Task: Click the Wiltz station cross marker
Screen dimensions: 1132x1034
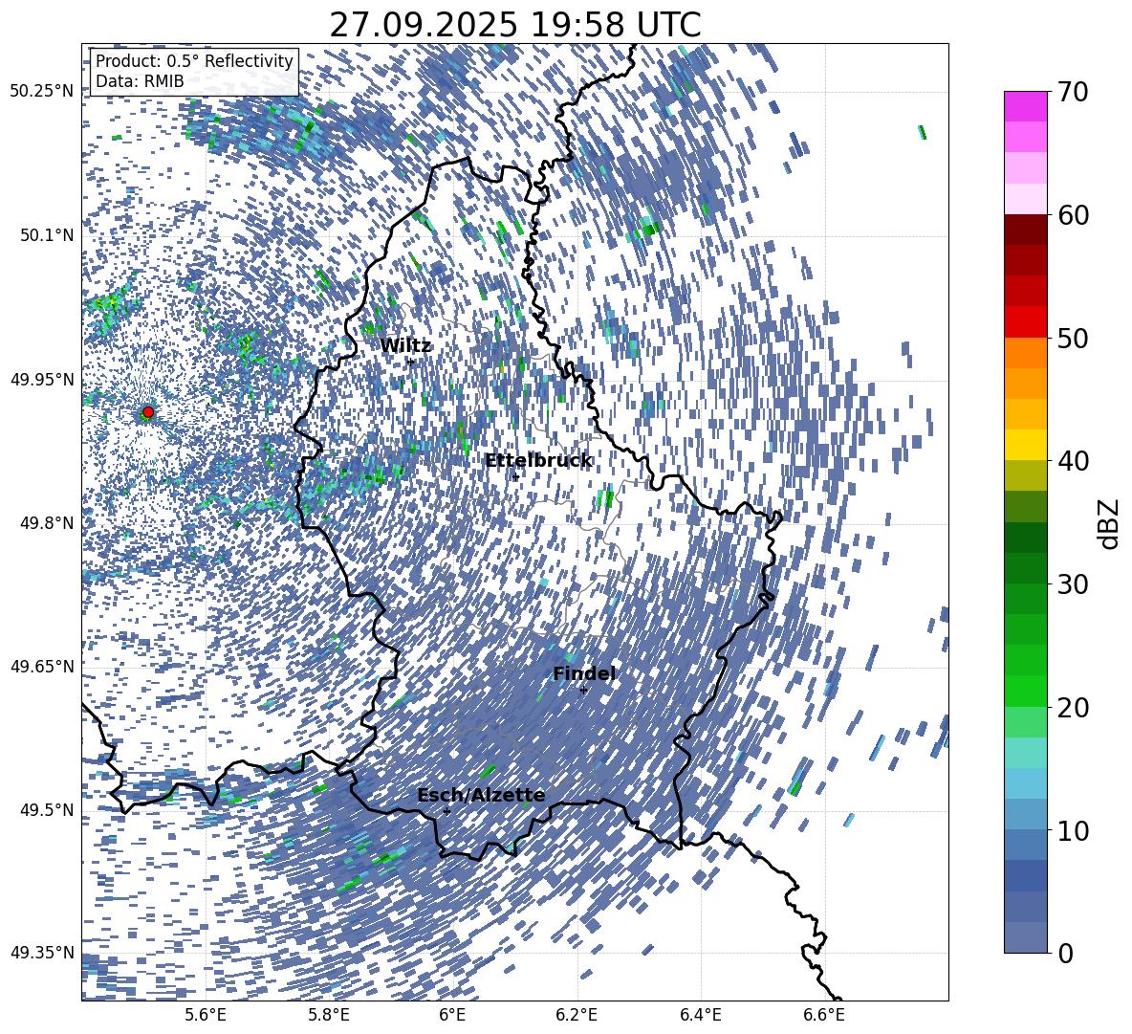Action: click(x=411, y=362)
